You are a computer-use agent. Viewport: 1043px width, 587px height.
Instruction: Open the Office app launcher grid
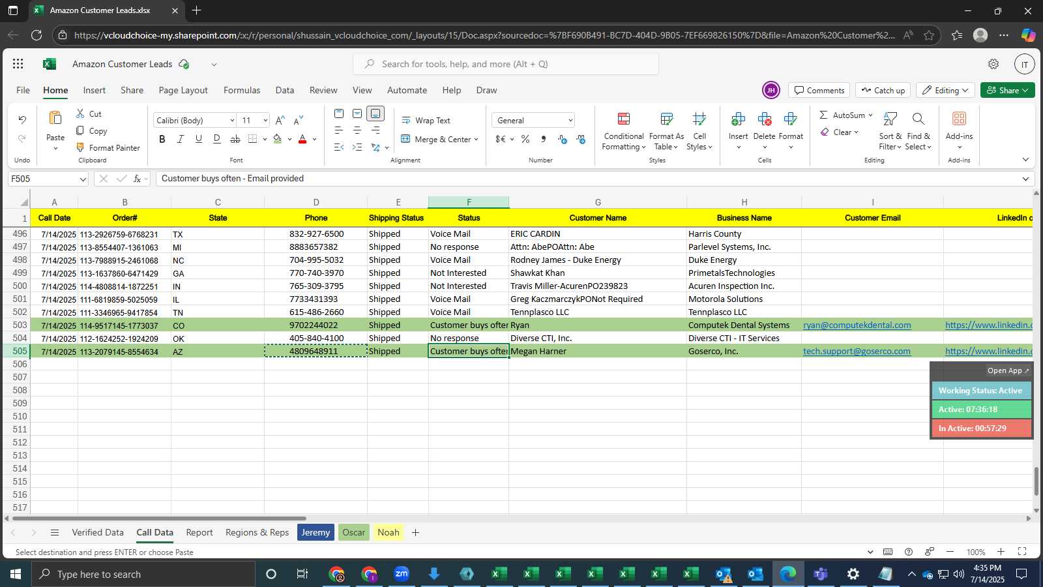(x=18, y=64)
